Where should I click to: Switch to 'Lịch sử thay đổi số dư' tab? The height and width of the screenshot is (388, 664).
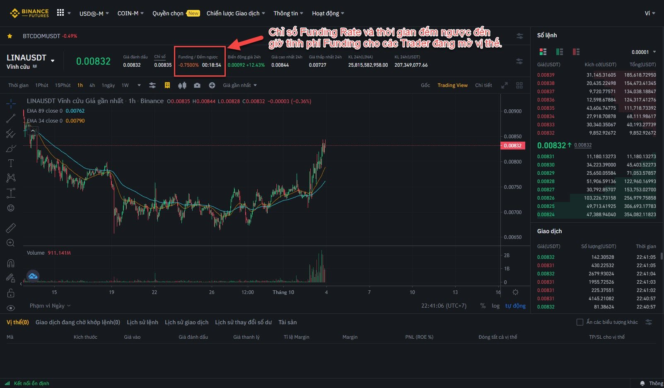pos(244,322)
